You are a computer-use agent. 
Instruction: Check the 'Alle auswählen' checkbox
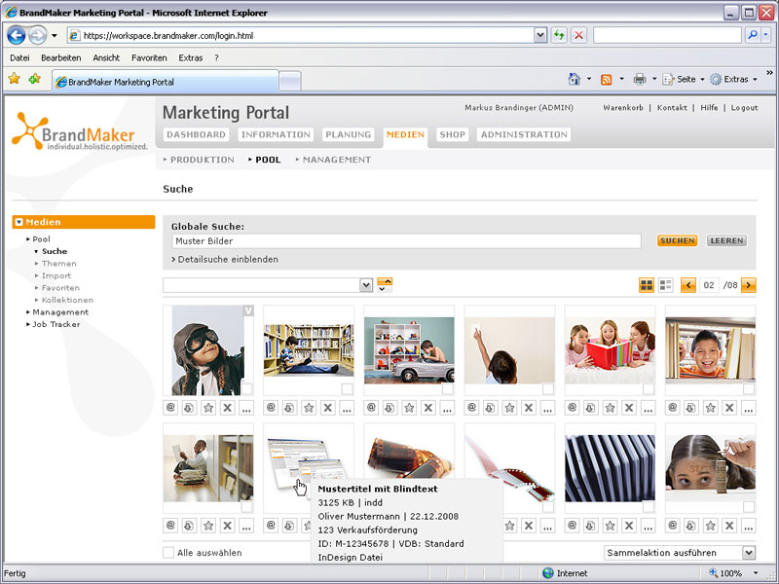(x=168, y=553)
